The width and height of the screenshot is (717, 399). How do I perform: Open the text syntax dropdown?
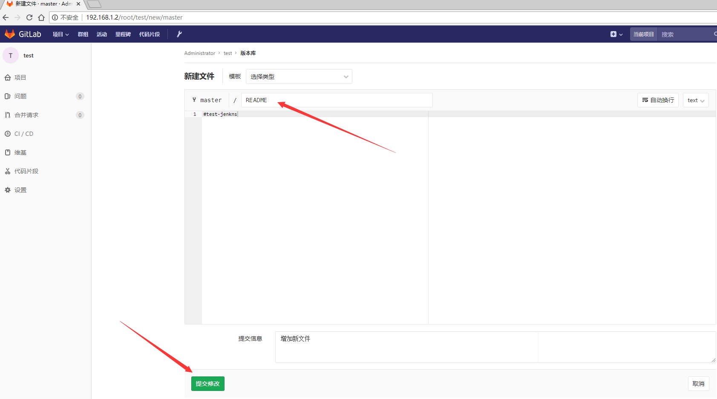click(x=696, y=100)
